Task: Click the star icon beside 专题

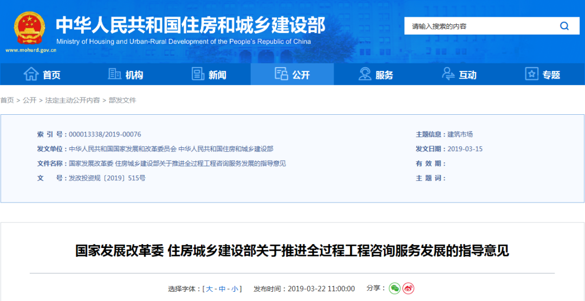Action: [532, 74]
